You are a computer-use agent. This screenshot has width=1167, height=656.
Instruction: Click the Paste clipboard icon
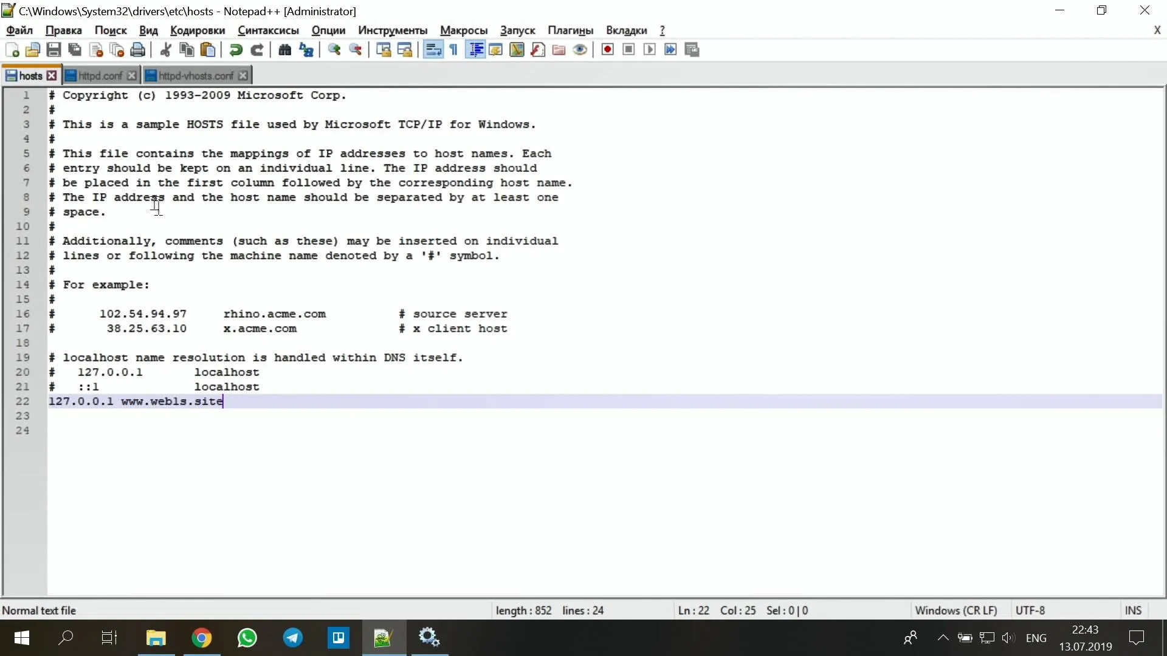click(x=208, y=50)
